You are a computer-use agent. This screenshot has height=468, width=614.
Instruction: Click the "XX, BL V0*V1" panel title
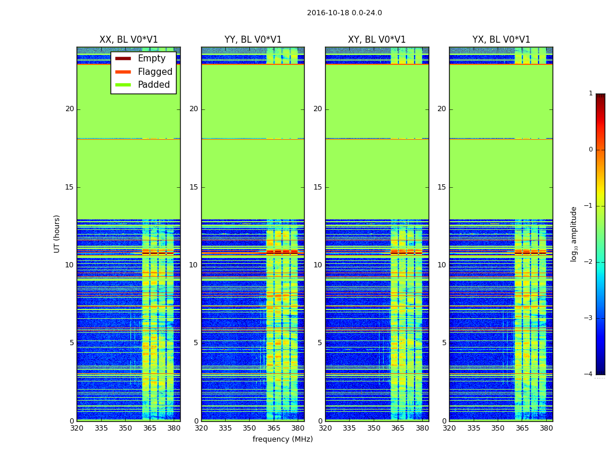pos(129,40)
